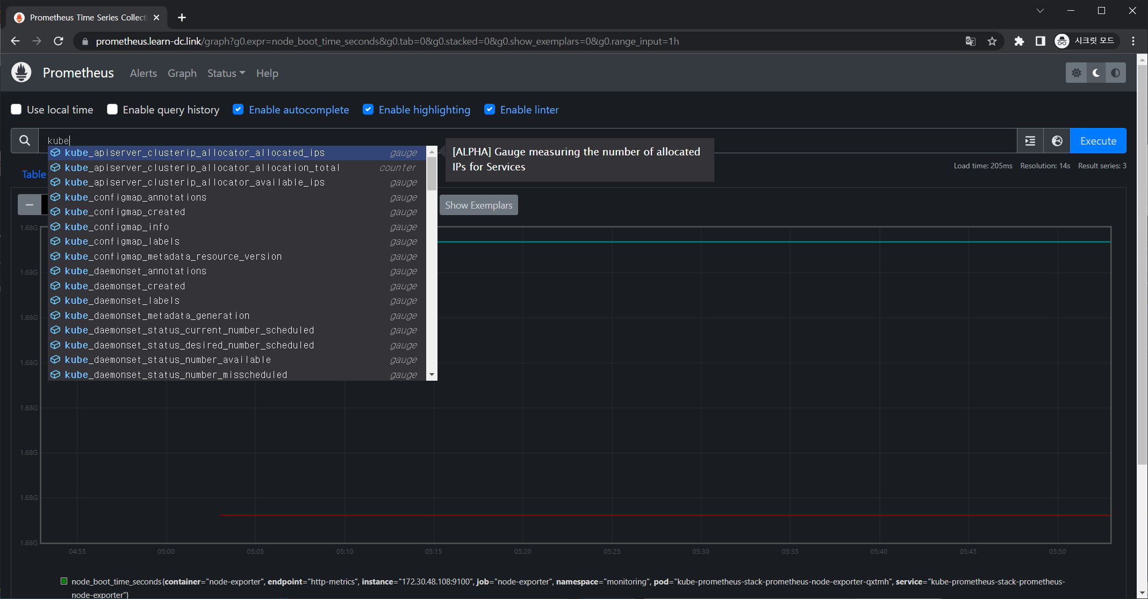
Task: Click the Execute button
Action: [1097, 140]
